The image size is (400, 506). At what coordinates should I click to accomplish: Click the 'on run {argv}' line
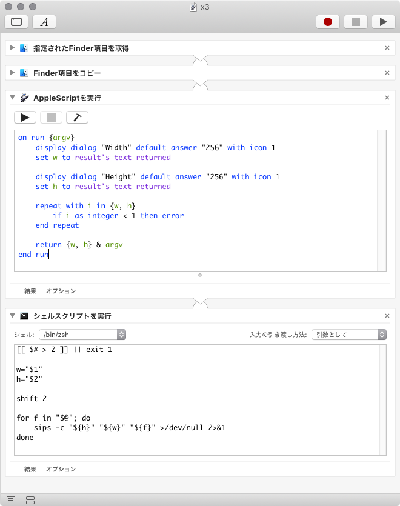click(46, 138)
